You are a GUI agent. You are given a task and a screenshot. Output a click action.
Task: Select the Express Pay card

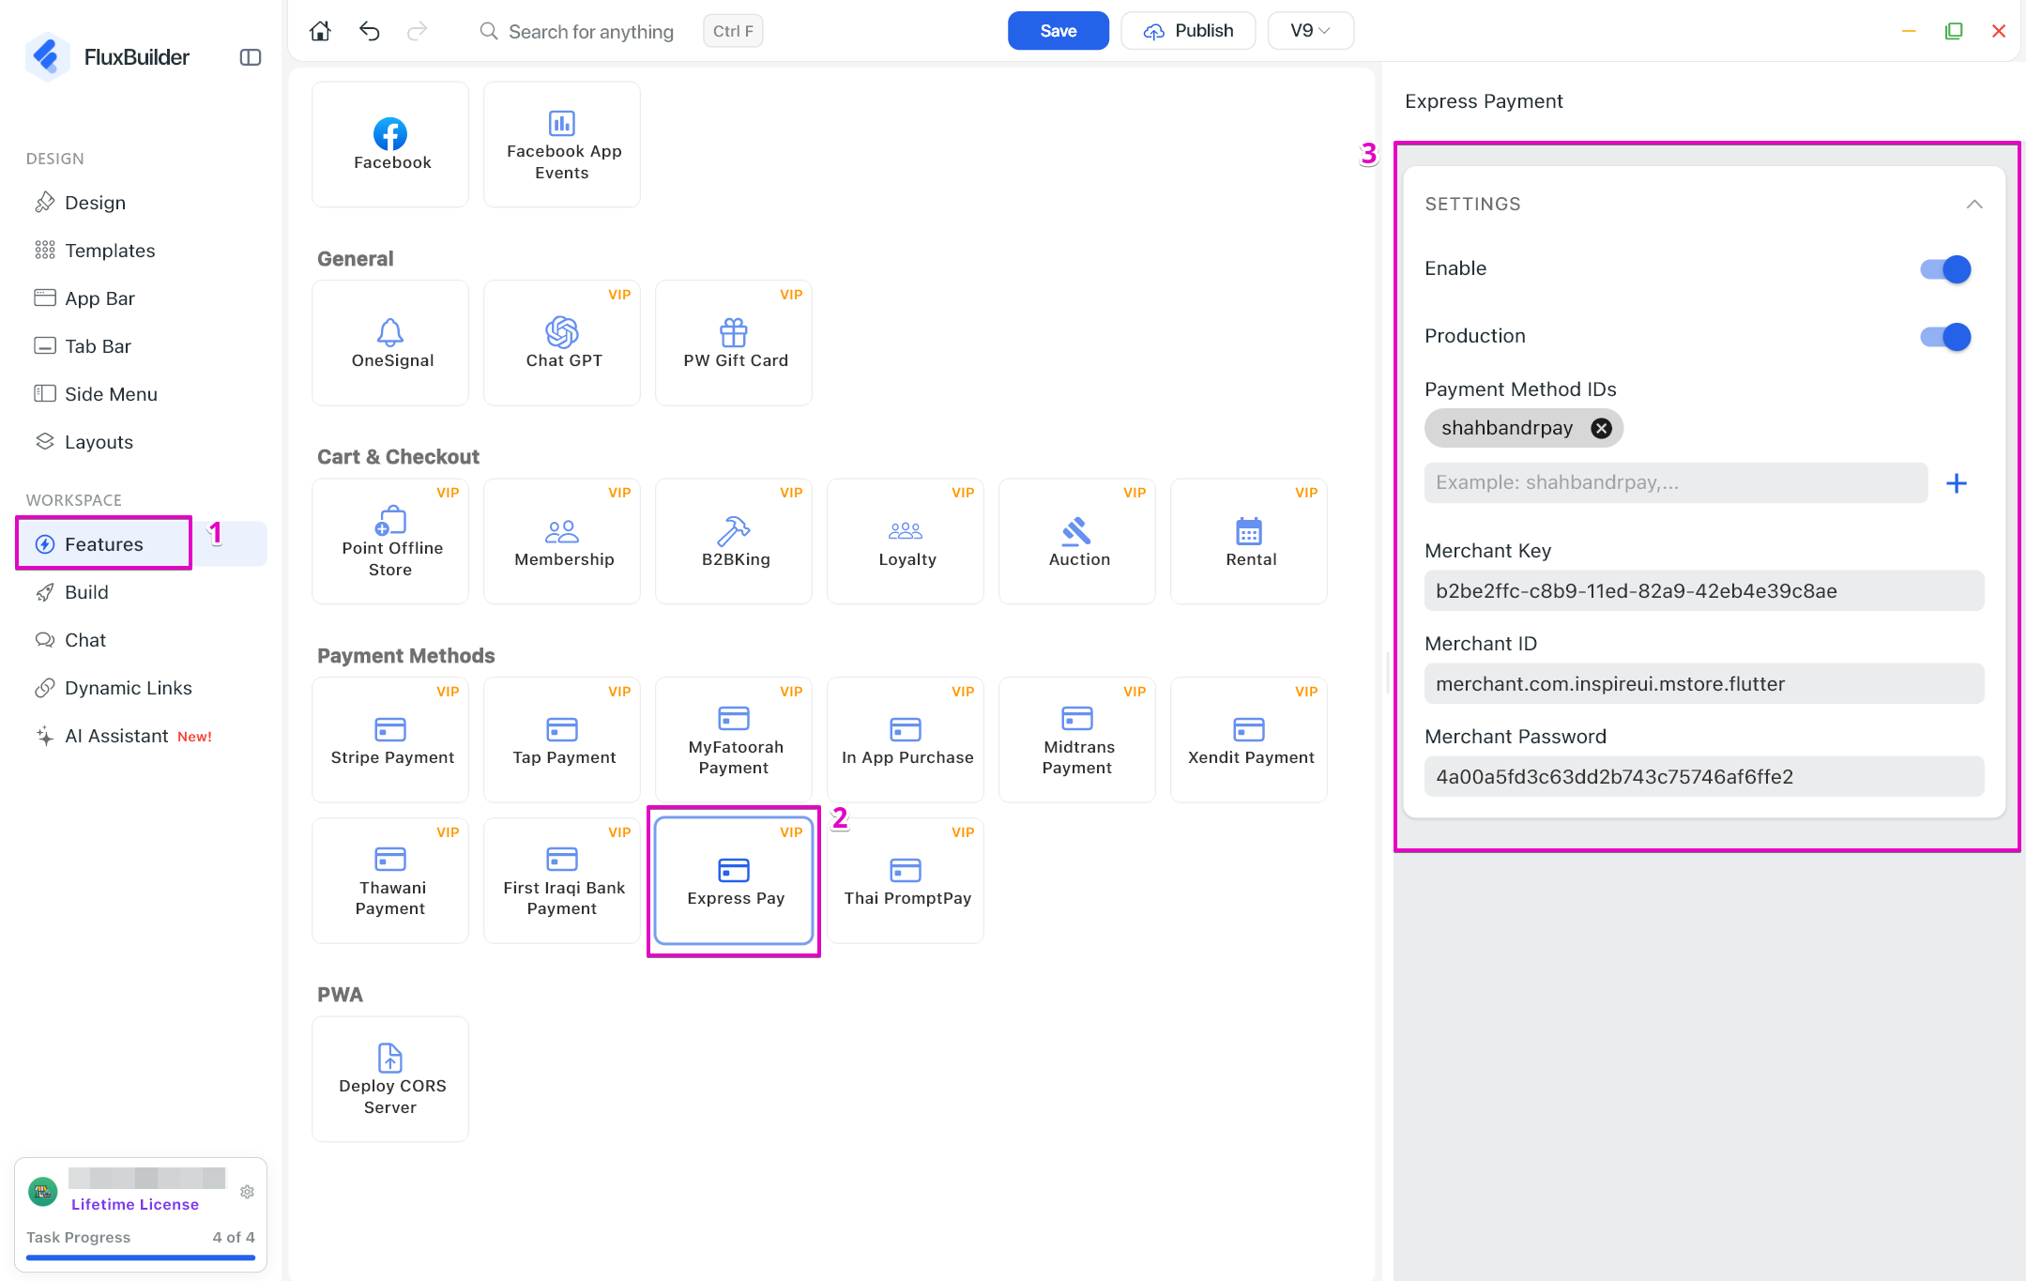pos(734,880)
